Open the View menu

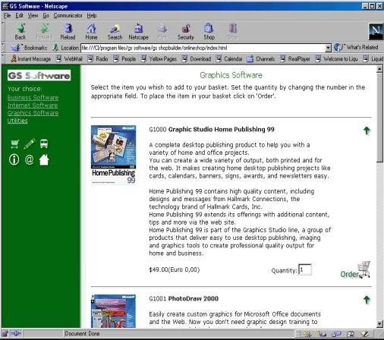(x=33, y=16)
